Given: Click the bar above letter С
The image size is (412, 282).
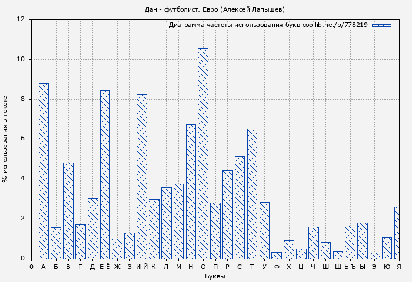Looking at the screenshot, I should [240, 207].
